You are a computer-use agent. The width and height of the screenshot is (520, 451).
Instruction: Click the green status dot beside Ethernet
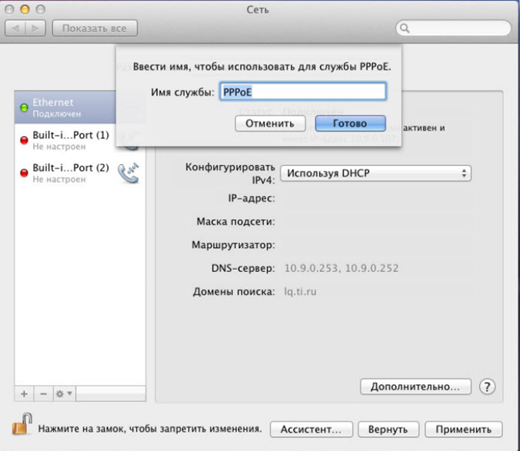pos(24,108)
